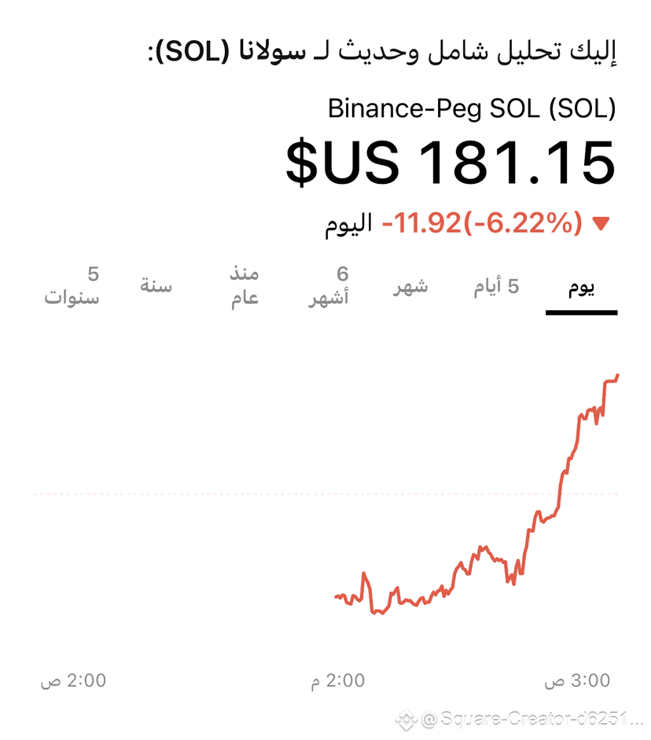The height and width of the screenshot is (740, 651).
Task: Click the اليوم label beside the change
Action: pyautogui.click(x=348, y=223)
